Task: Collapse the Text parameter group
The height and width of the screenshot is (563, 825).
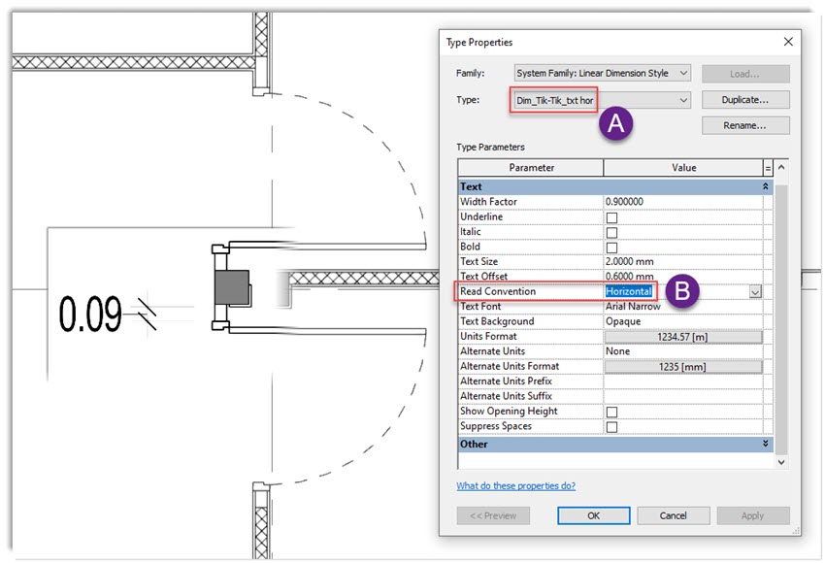Action: click(x=767, y=186)
